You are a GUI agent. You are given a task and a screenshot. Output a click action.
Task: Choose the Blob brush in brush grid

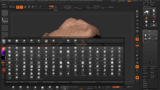tap(9, 48)
